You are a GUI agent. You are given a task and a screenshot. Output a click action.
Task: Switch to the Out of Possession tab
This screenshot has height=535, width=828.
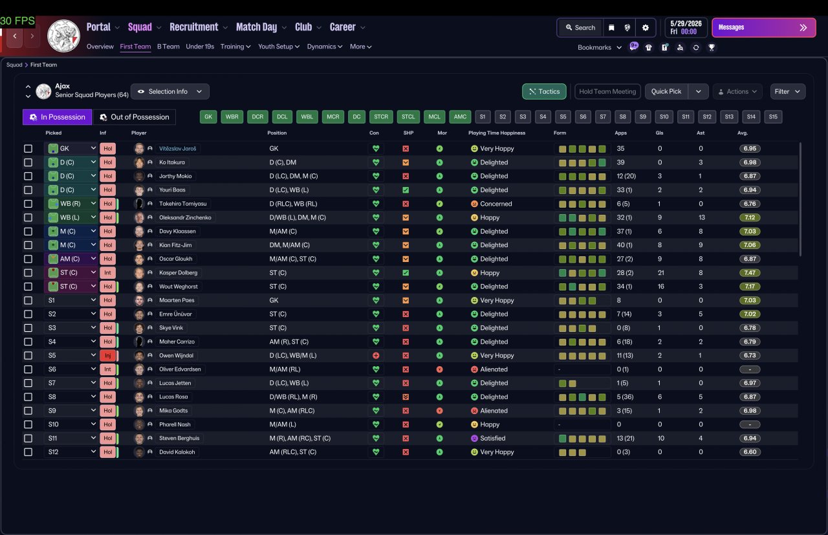click(x=135, y=117)
